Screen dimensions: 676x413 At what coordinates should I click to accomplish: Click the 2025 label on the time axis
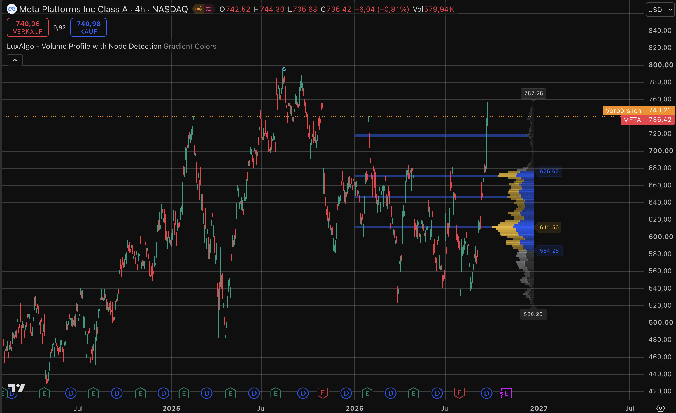(171, 408)
